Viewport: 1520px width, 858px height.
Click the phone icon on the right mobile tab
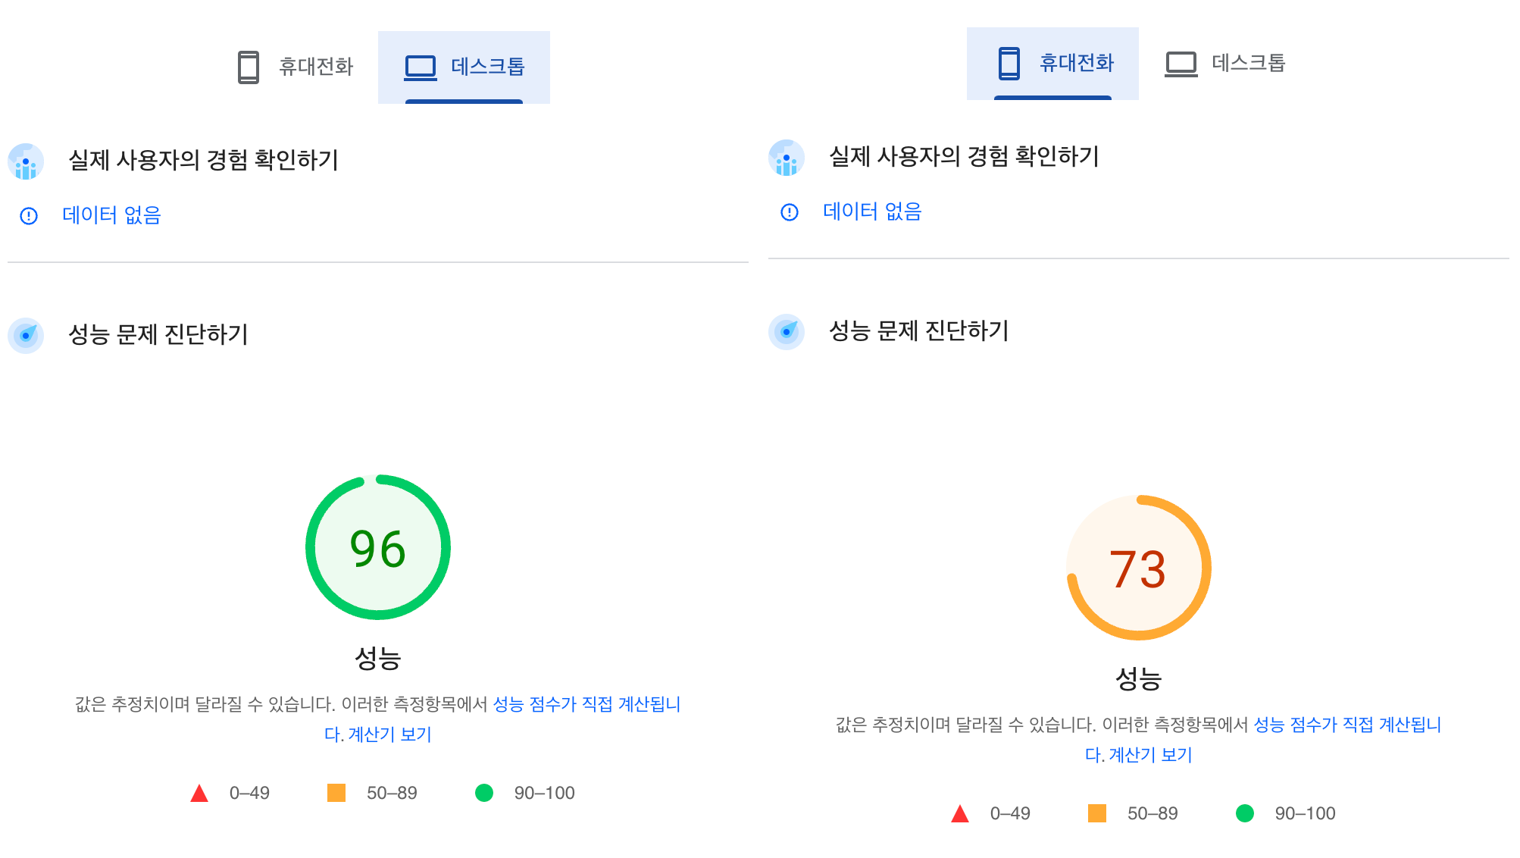pos(1008,64)
